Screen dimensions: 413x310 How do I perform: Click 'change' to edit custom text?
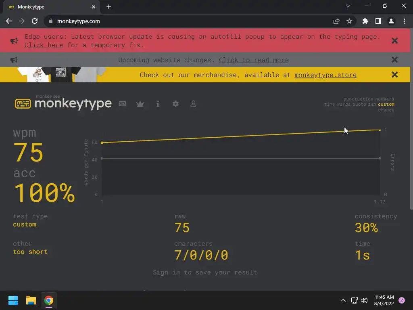[386, 110]
